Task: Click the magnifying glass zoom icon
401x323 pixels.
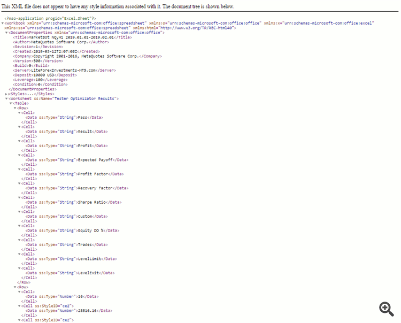Action: click(387, 309)
